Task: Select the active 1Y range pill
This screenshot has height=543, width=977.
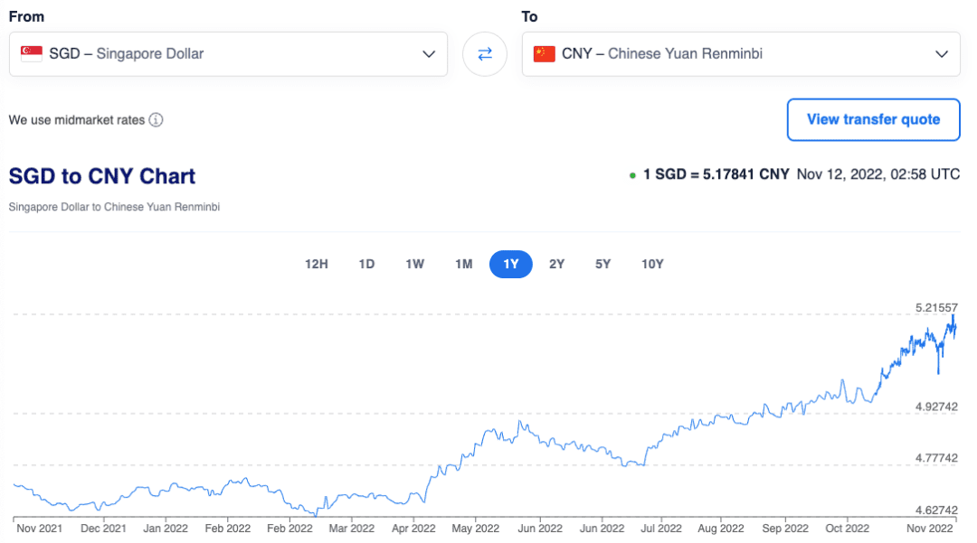Action: (511, 264)
